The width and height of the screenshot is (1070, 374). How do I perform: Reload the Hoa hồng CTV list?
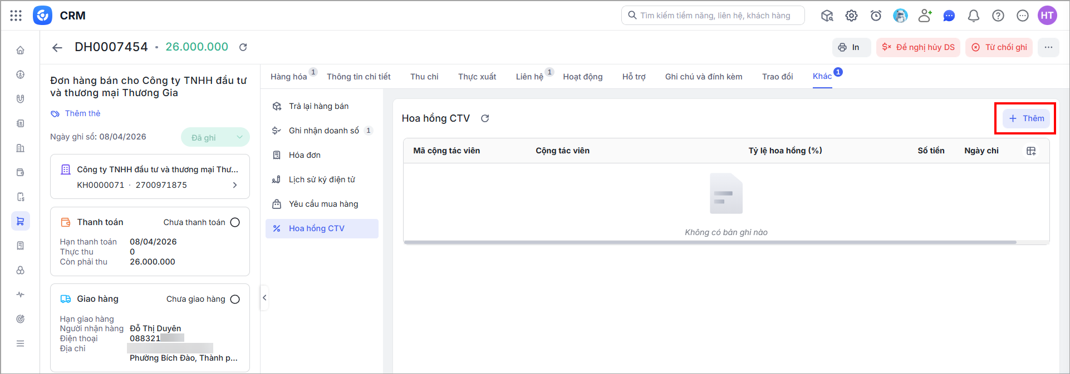click(x=485, y=118)
